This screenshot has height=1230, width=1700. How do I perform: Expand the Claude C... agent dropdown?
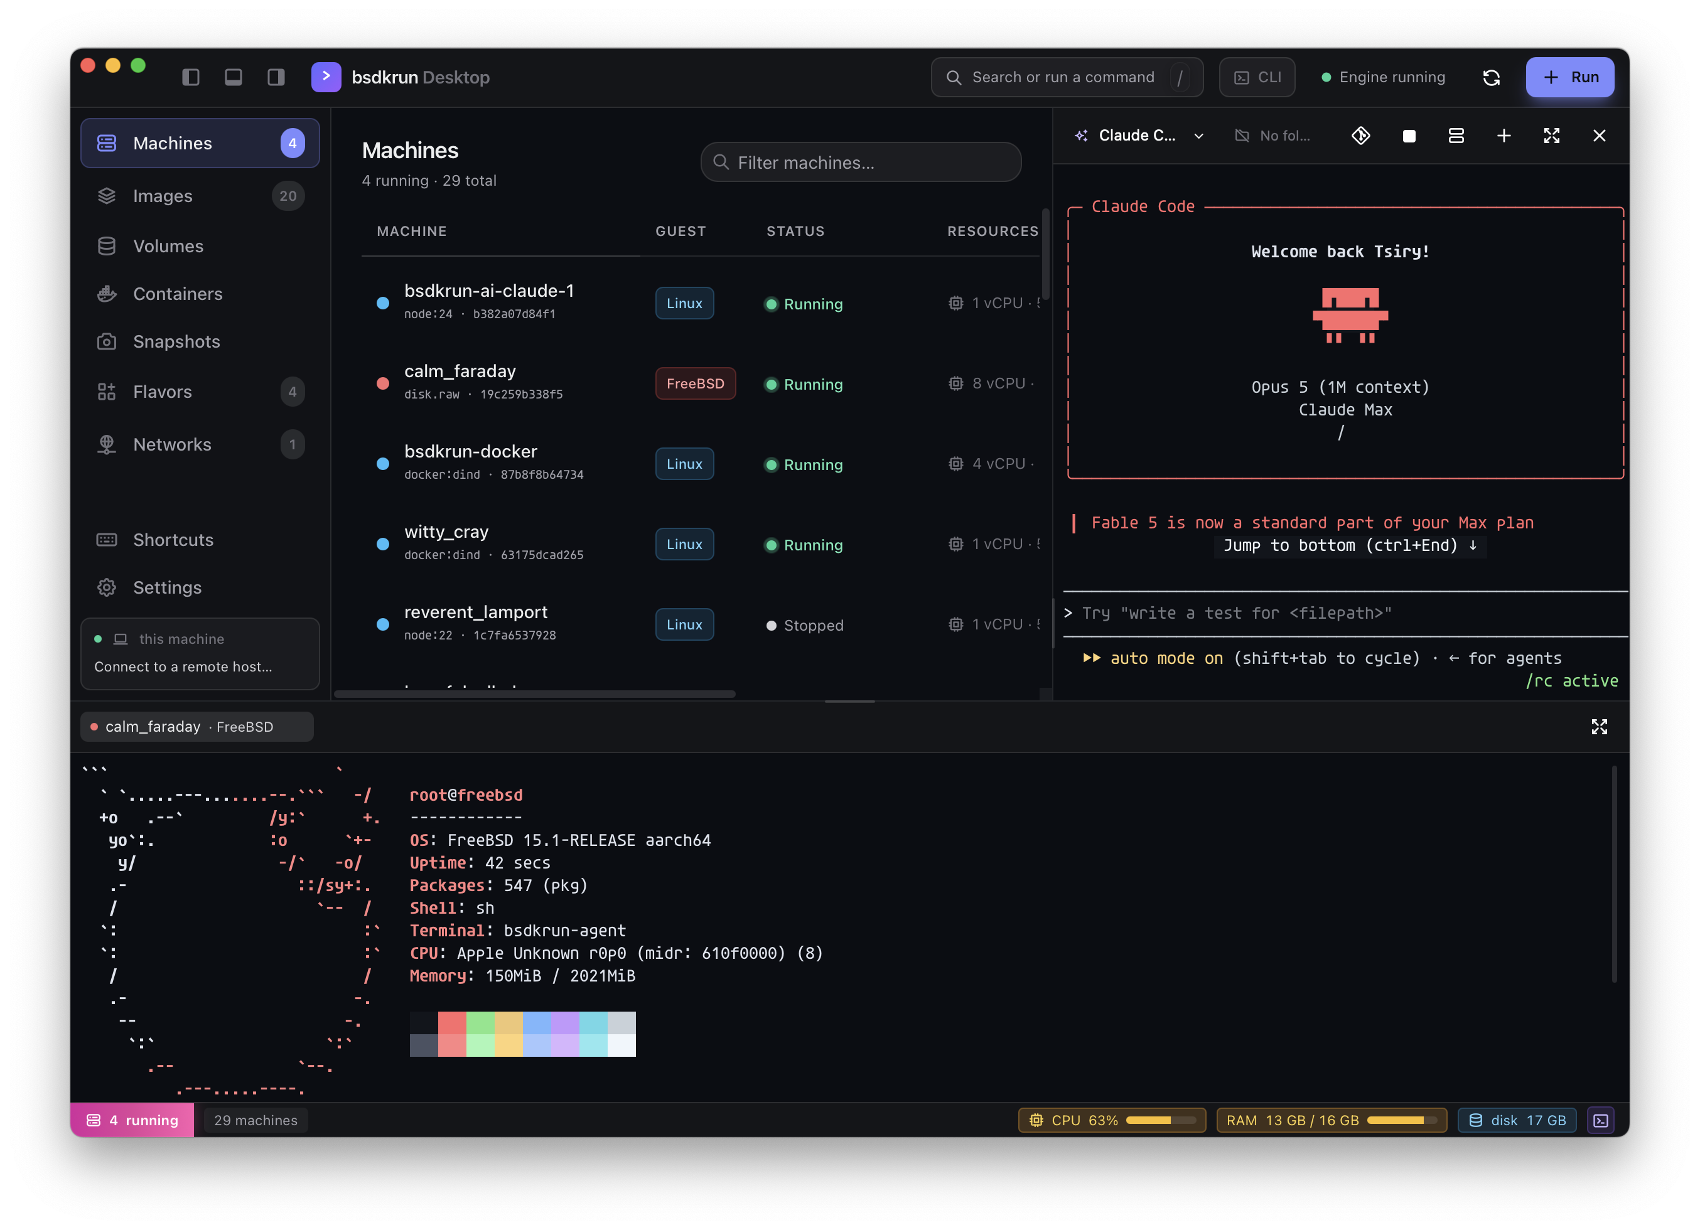pos(1139,136)
